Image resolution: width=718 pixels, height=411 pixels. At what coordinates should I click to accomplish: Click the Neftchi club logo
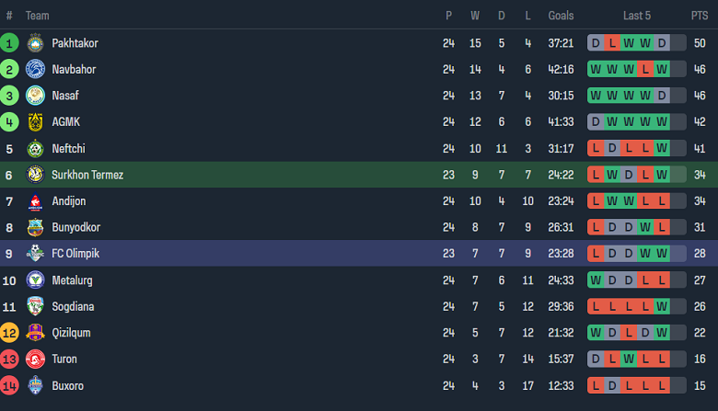(35, 148)
